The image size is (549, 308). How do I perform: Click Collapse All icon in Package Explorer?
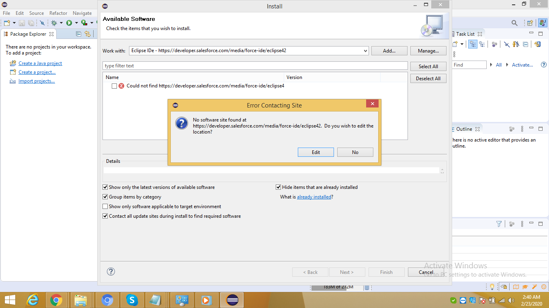click(x=79, y=34)
